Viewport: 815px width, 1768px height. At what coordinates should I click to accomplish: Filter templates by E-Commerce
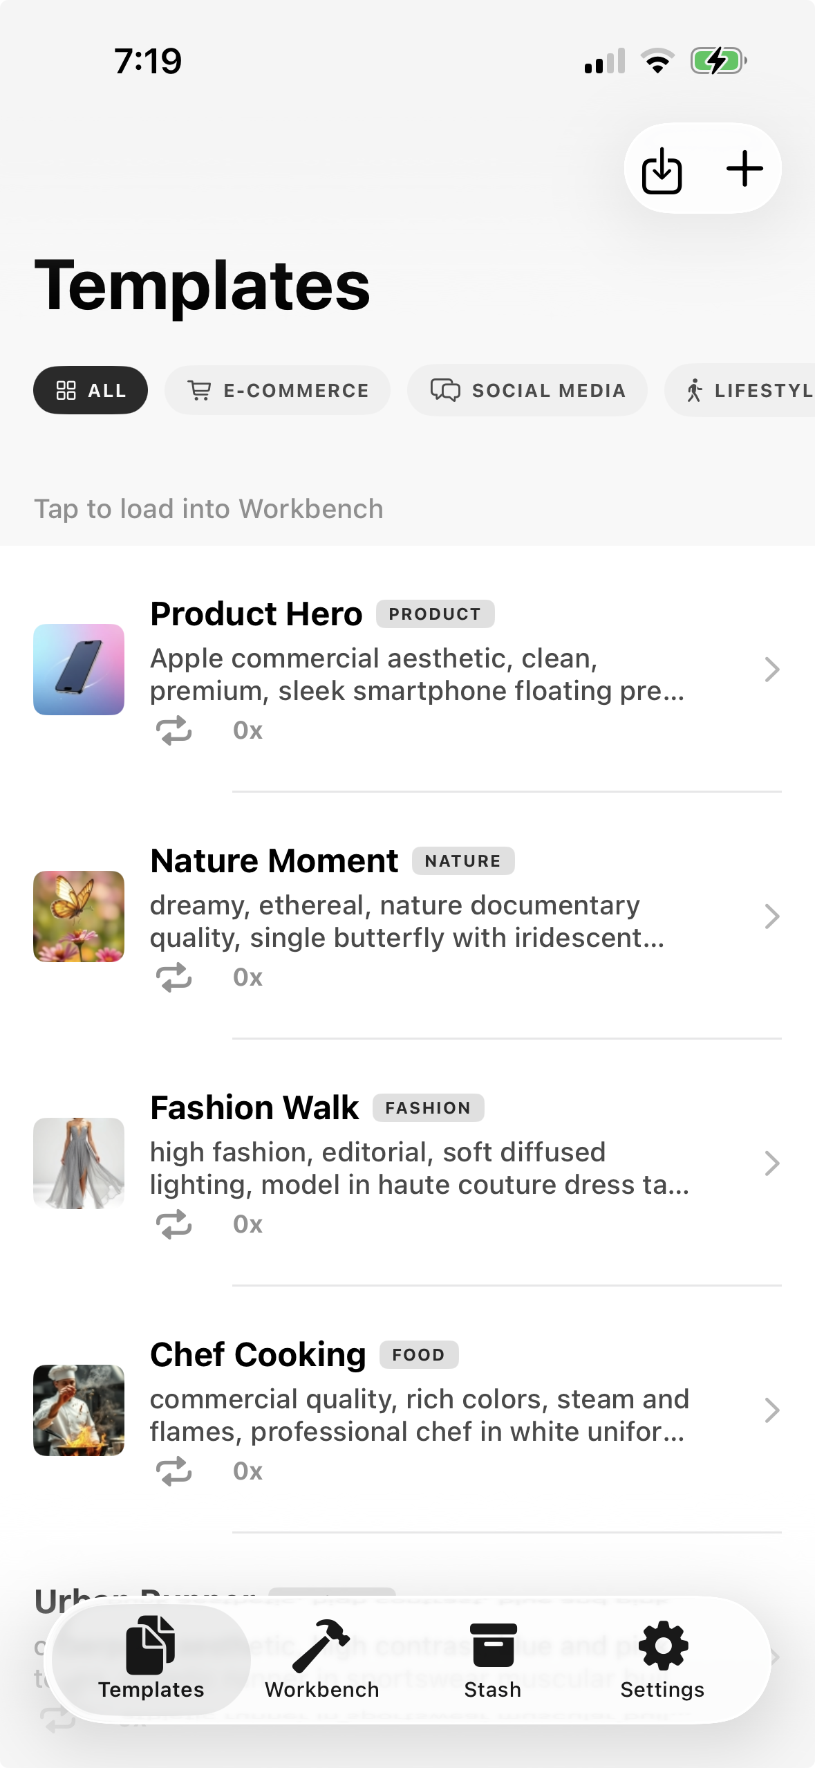(x=277, y=390)
